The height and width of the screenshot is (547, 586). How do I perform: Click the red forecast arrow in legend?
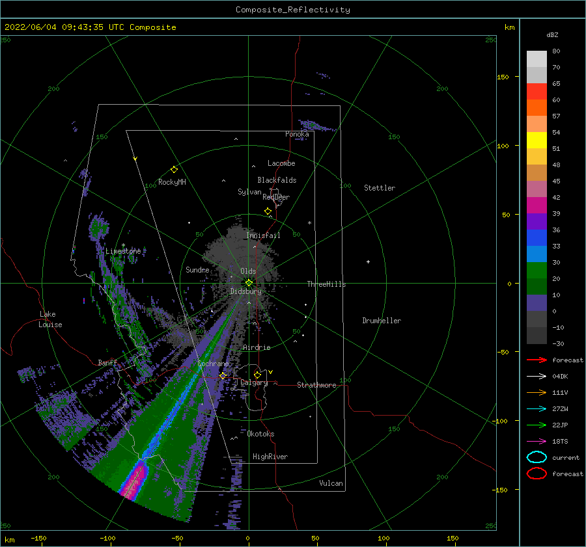click(x=537, y=360)
